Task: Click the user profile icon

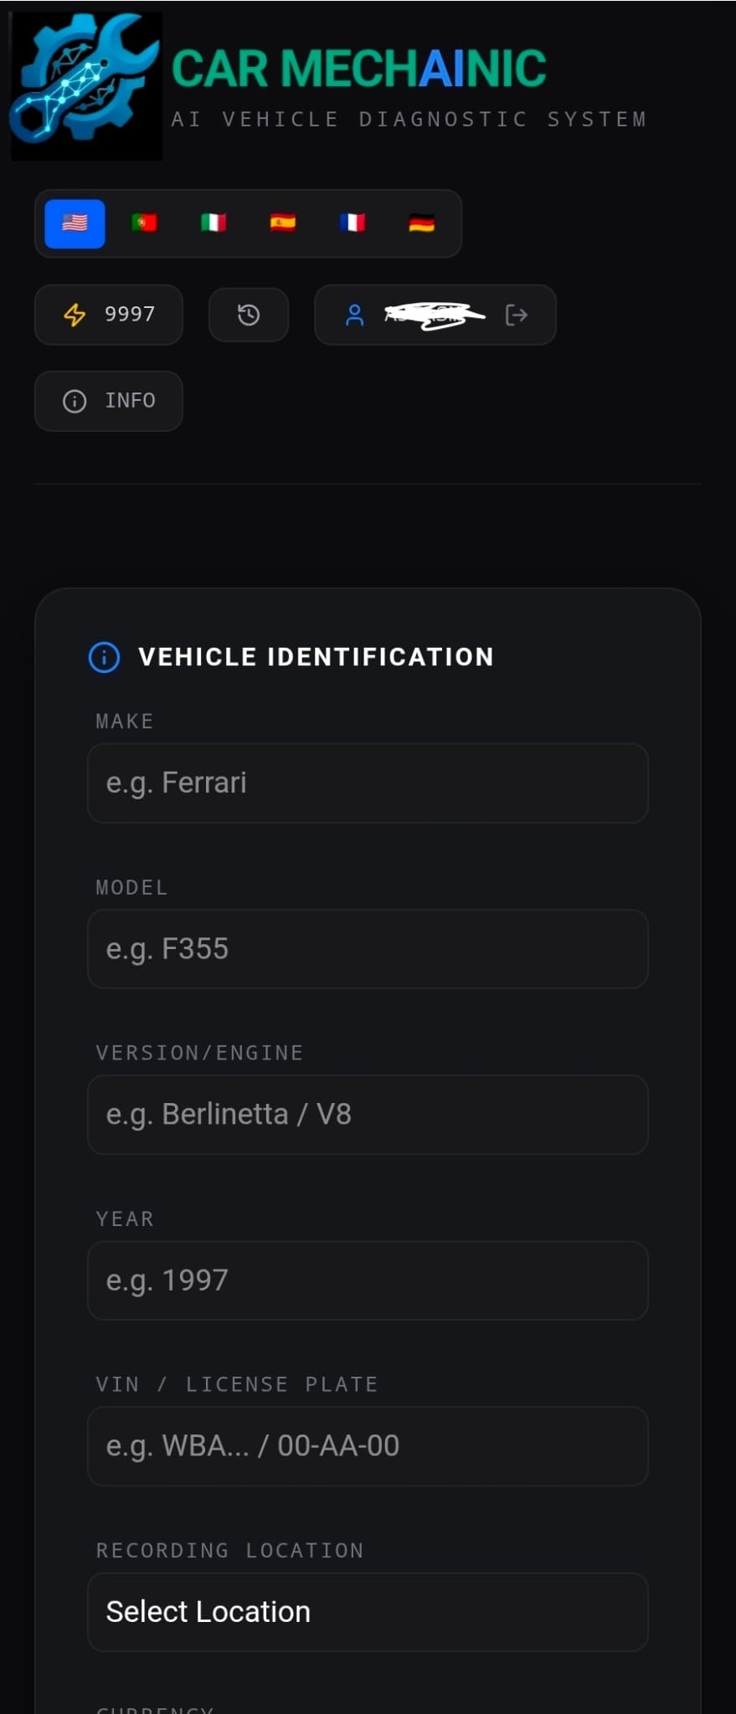Action: click(355, 315)
